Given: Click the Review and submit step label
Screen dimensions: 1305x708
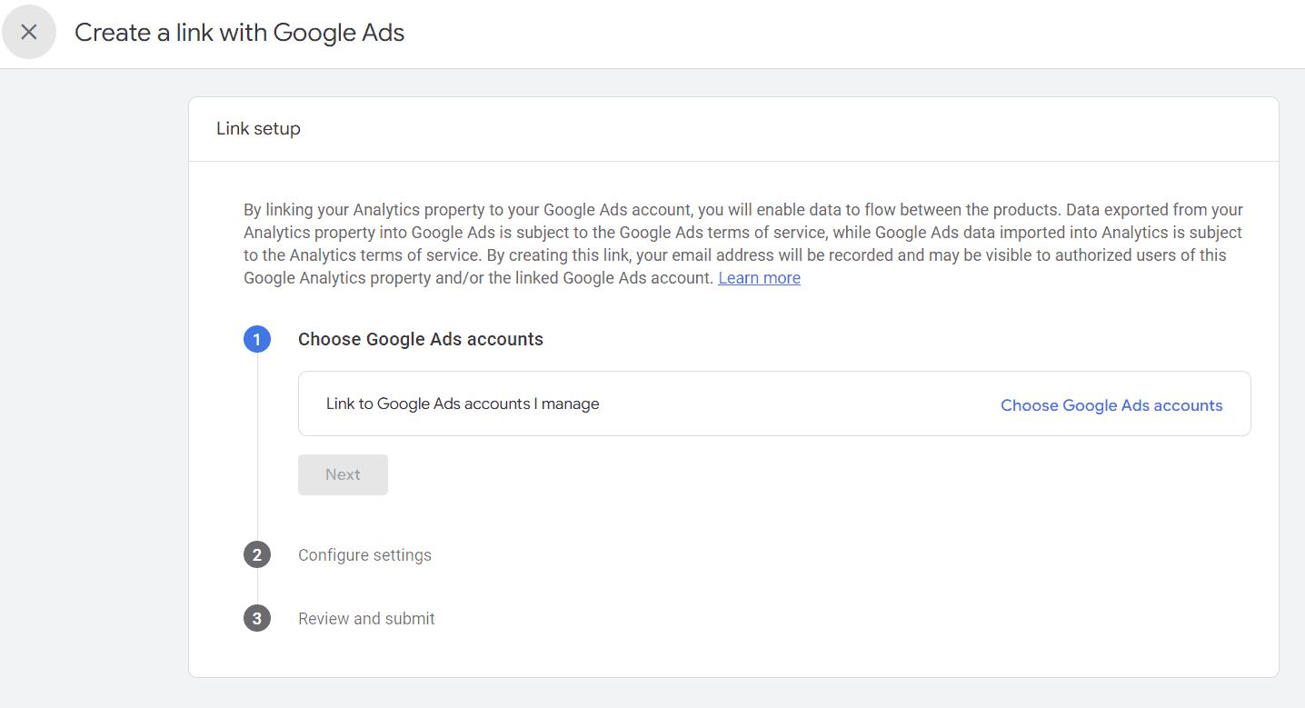Looking at the screenshot, I should tap(366, 618).
